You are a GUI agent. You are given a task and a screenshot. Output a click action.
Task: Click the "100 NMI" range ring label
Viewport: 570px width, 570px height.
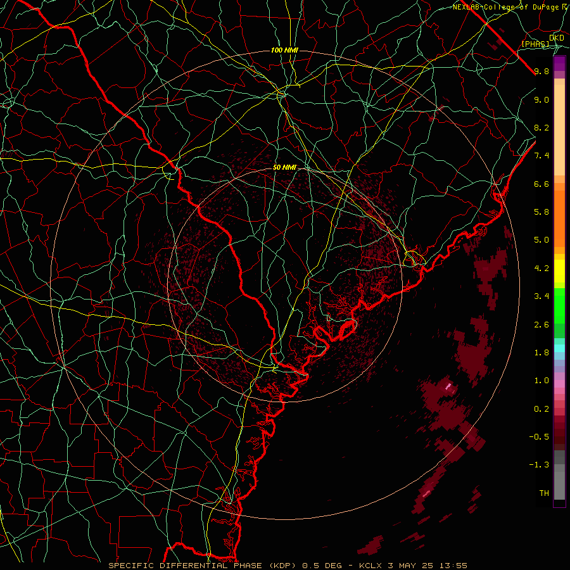[284, 50]
